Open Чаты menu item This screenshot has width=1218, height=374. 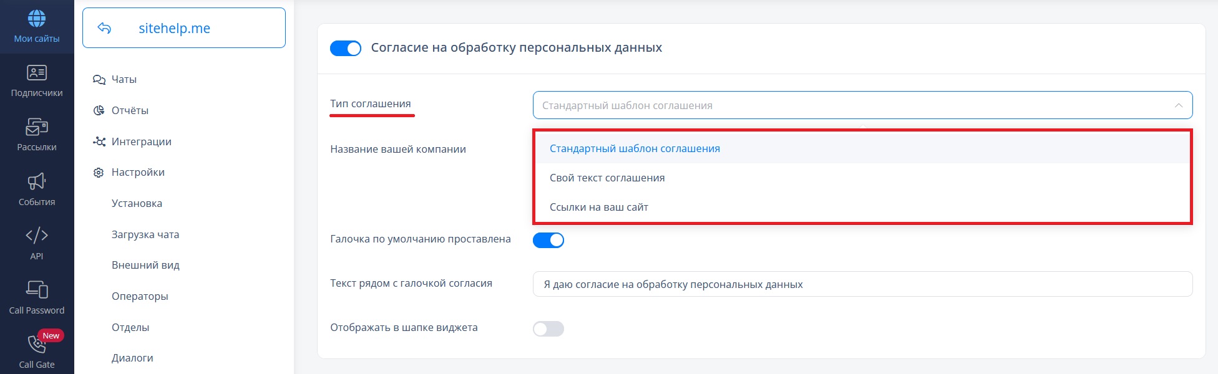pos(124,79)
